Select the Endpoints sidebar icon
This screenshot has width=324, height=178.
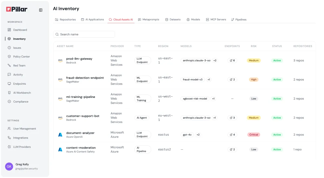click(x=9, y=84)
